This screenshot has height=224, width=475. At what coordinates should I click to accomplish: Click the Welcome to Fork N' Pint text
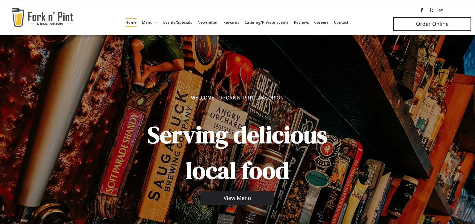[237, 98]
